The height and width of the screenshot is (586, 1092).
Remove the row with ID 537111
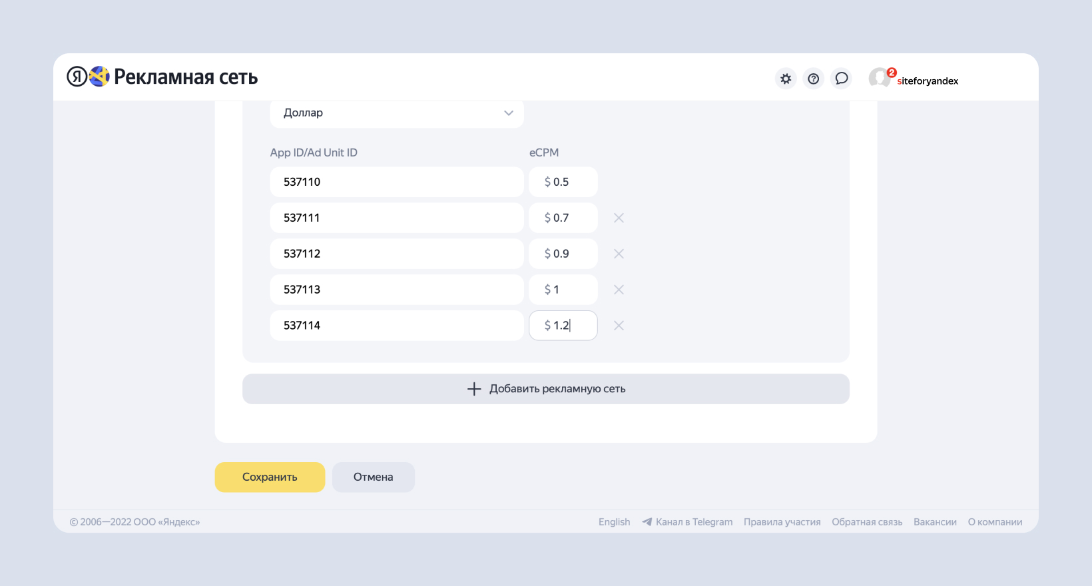point(619,218)
